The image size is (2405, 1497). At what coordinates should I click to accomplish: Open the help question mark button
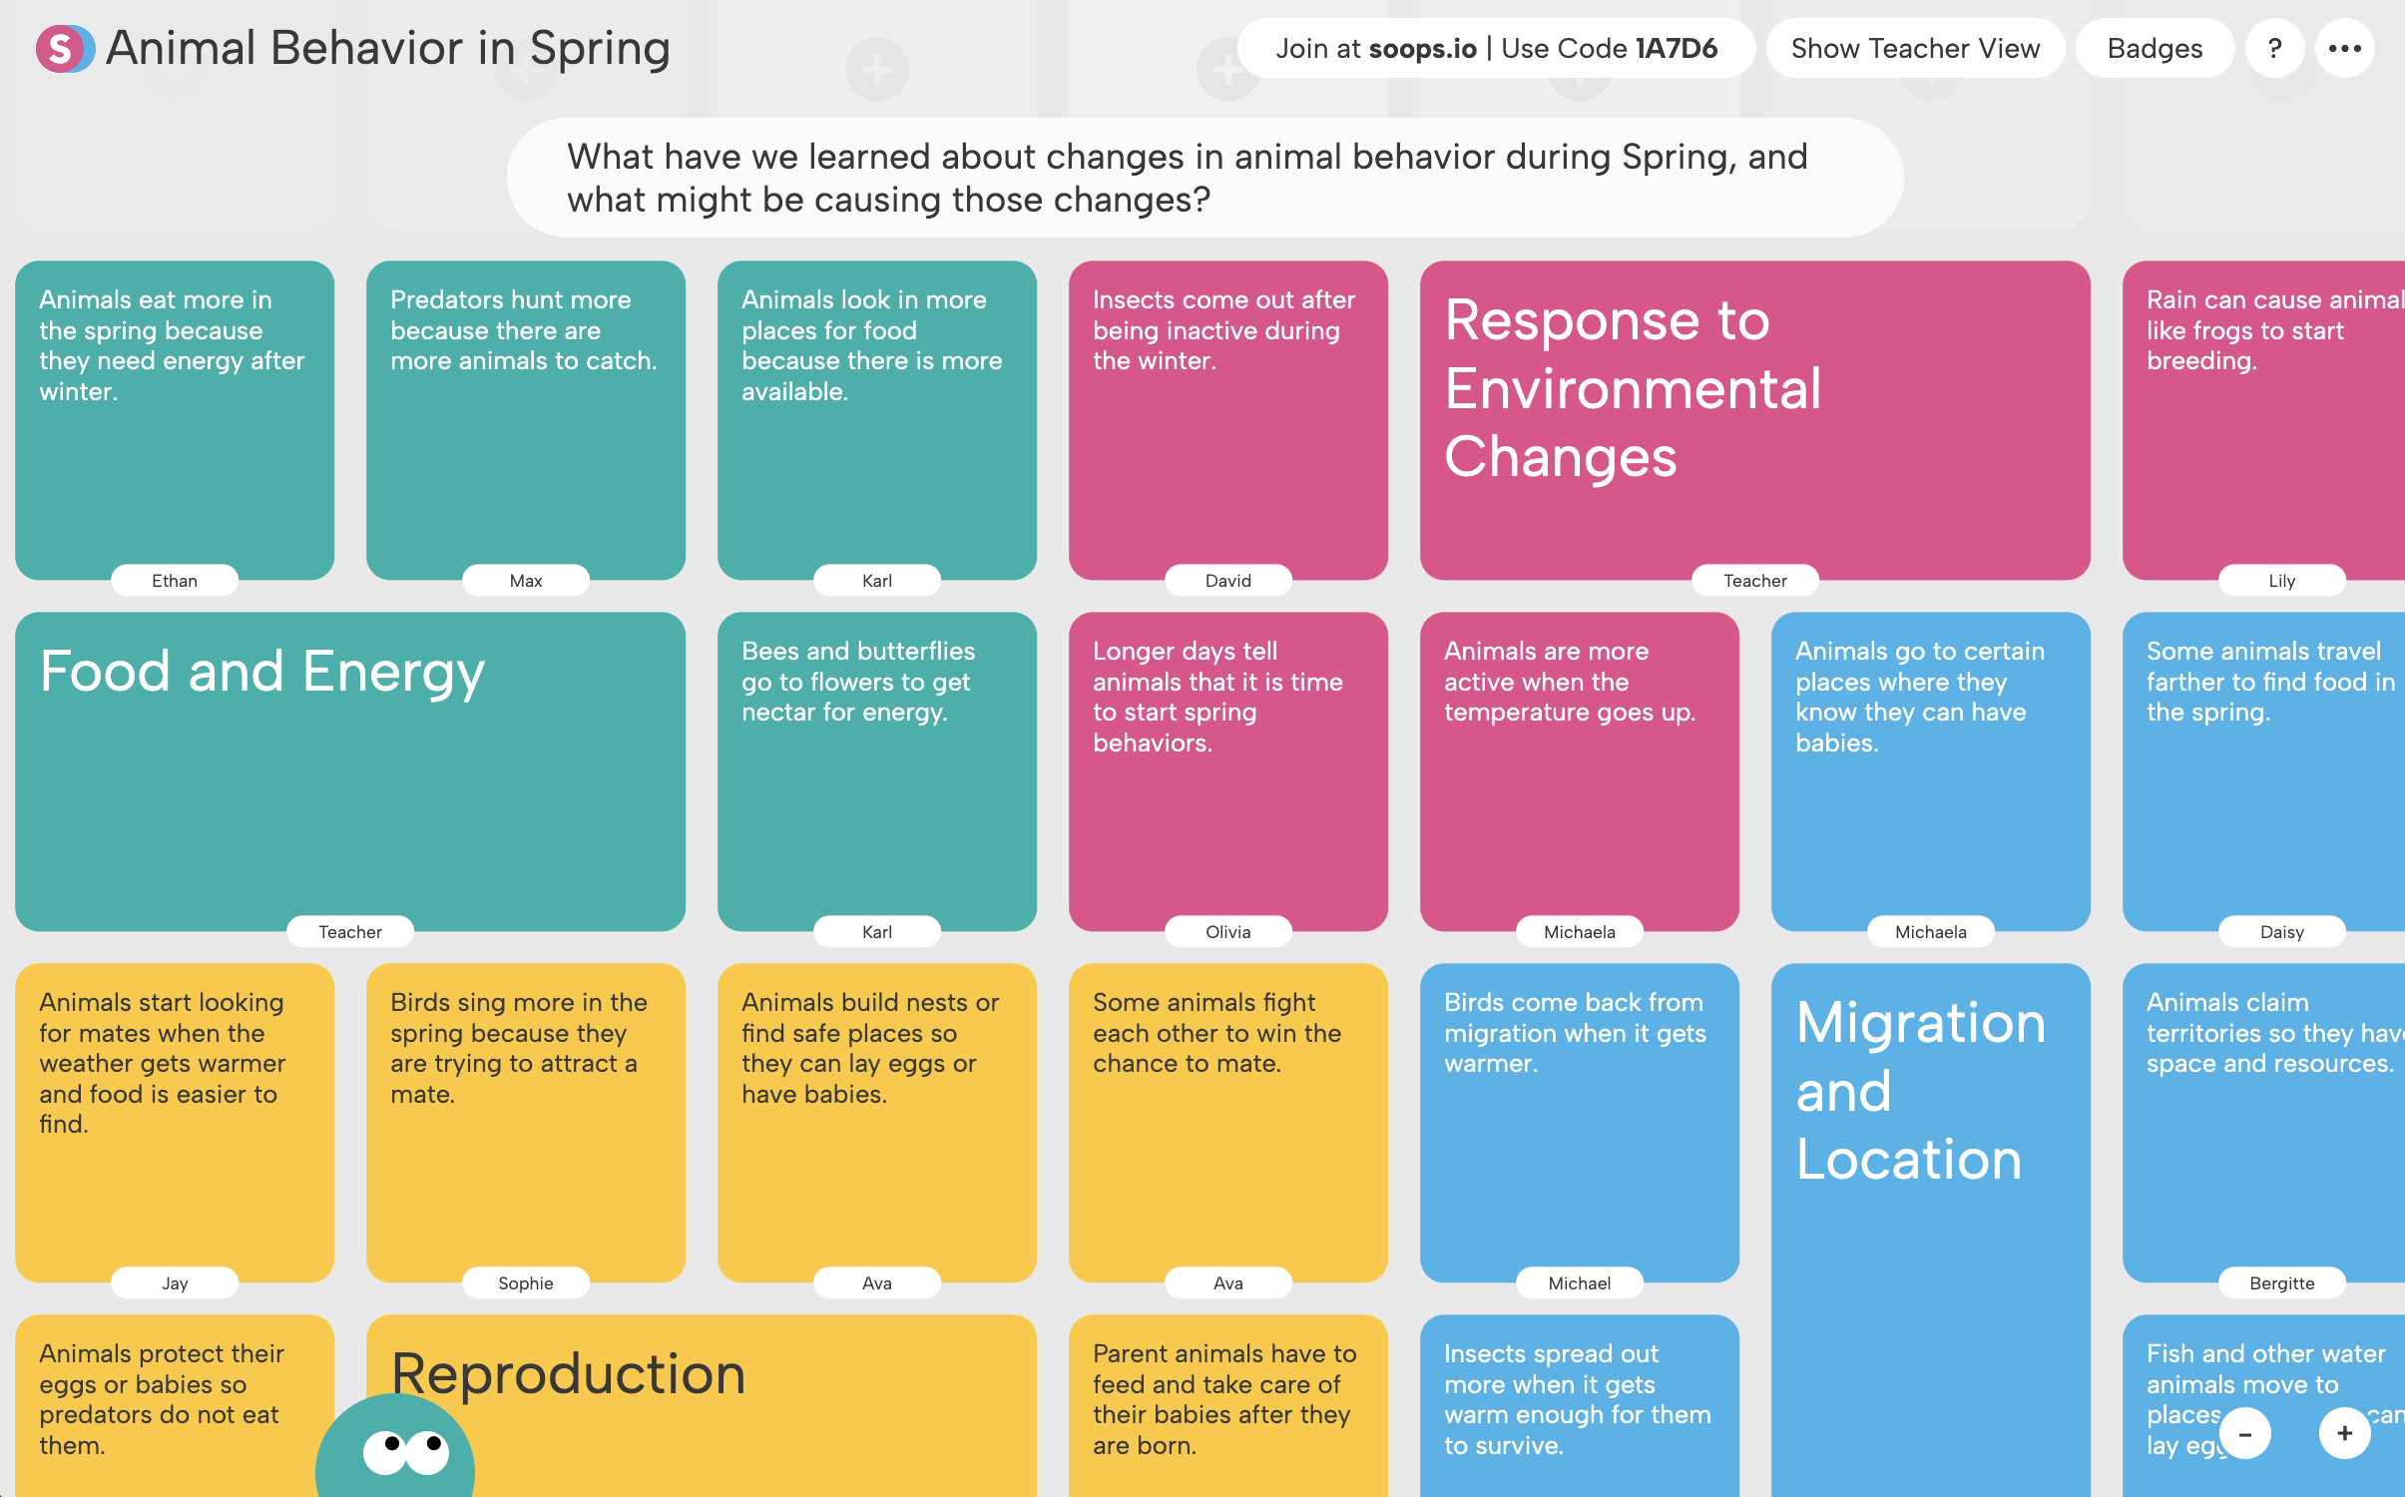click(x=2274, y=48)
